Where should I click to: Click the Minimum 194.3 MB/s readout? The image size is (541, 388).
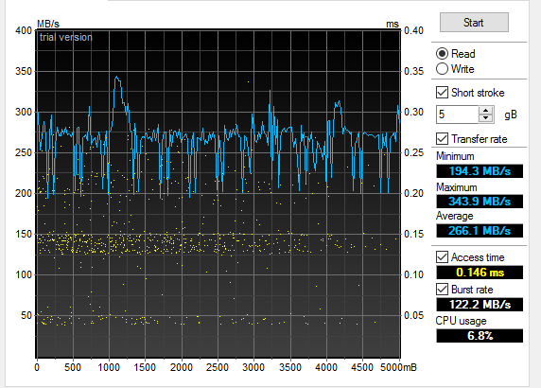[x=480, y=171]
